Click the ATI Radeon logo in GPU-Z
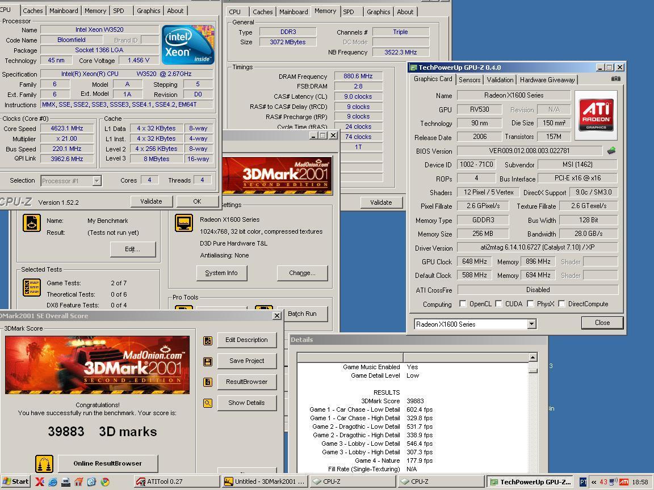Image resolution: width=654 pixels, height=490 pixels. coord(596,115)
